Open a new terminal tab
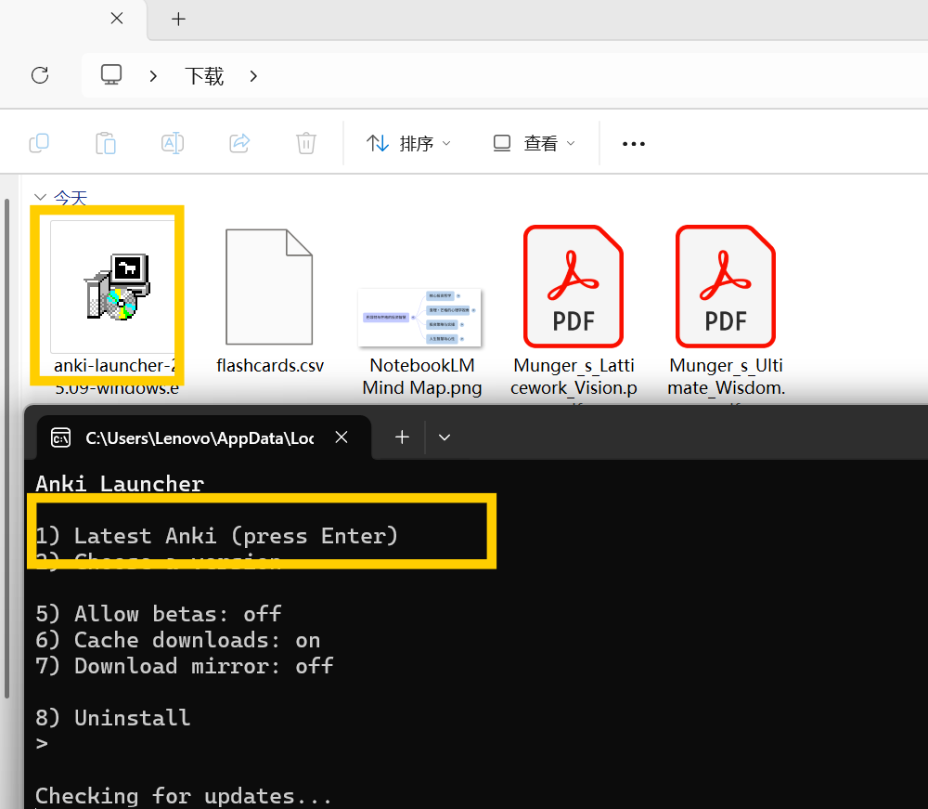The height and width of the screenshot is (809, 928). [402, 437]
